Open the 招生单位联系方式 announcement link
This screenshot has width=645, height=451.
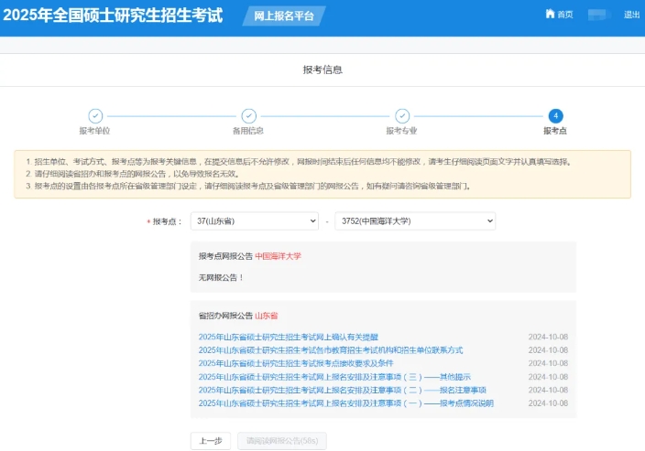click(x=330, y=350)
